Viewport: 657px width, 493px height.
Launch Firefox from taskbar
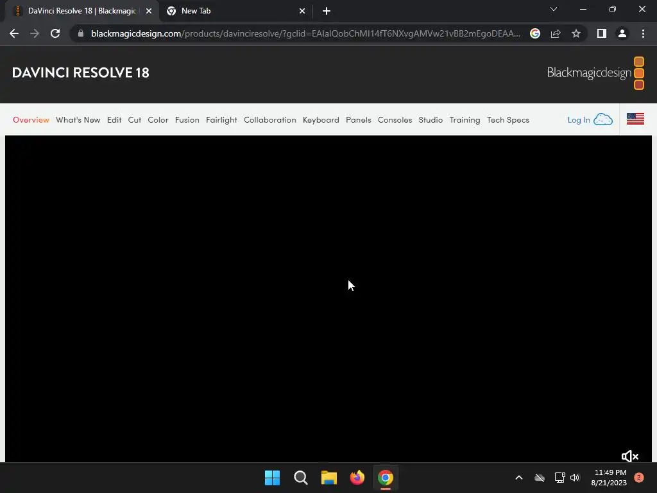(357, 478)
